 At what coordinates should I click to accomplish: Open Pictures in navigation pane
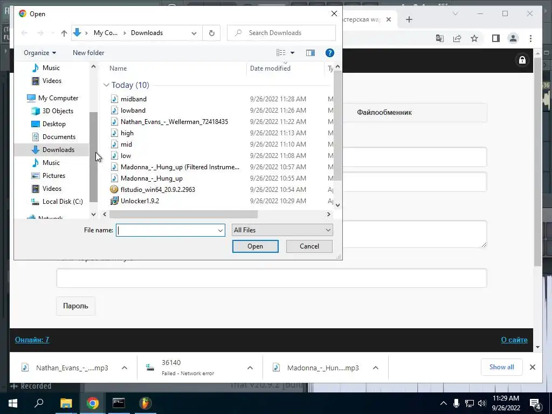click(53, 176)
